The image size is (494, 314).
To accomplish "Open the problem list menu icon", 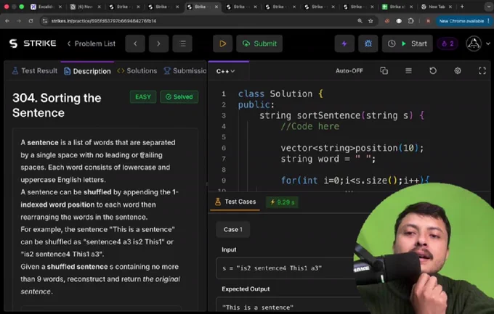I will tap(182, 44).
